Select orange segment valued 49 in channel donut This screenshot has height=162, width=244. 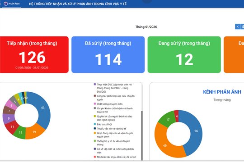pos(165,145)
